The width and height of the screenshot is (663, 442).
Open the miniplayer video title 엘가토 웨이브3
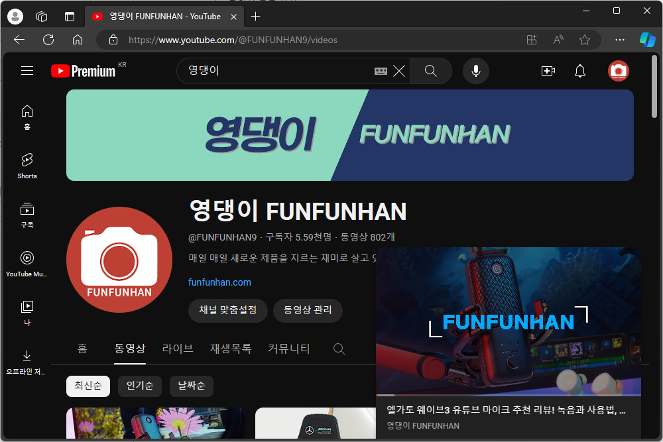[506, 410]
